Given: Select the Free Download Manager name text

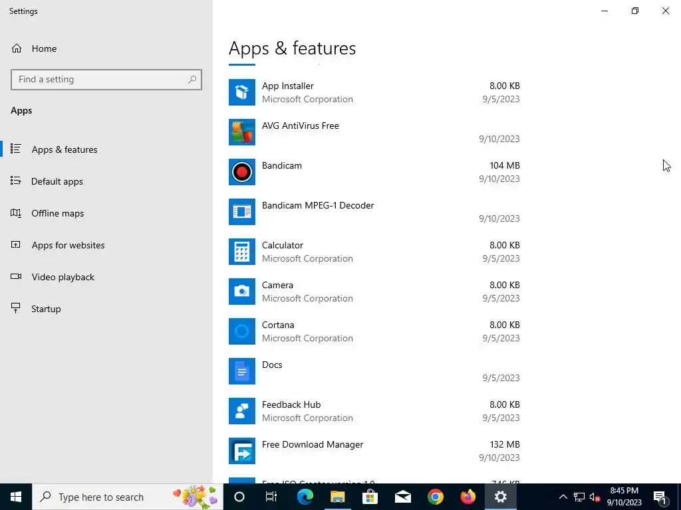Looking at the screenshot, I should (x=313, y=445).
